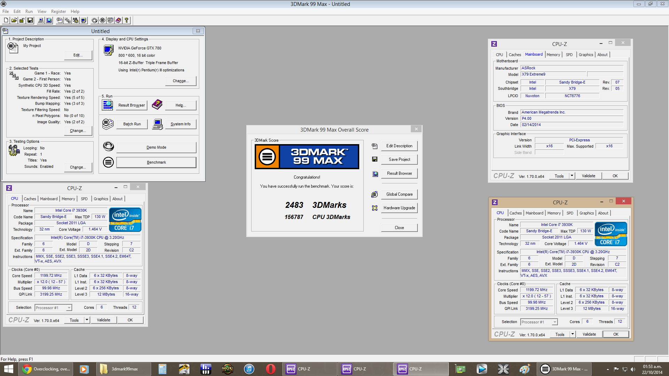
Task: Open Processor #1 selection combo in active CPU-Z
Action: coord(539,322)
